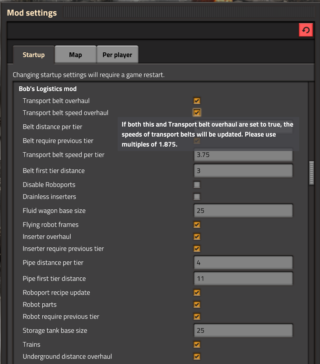
Task: Toggle Robot require previous tier checkbox
Action: coord(197,316)
